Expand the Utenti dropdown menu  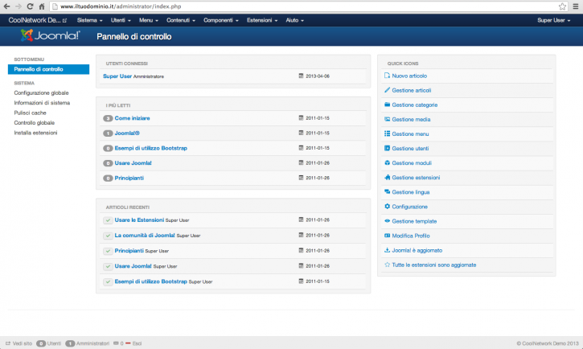121,20
